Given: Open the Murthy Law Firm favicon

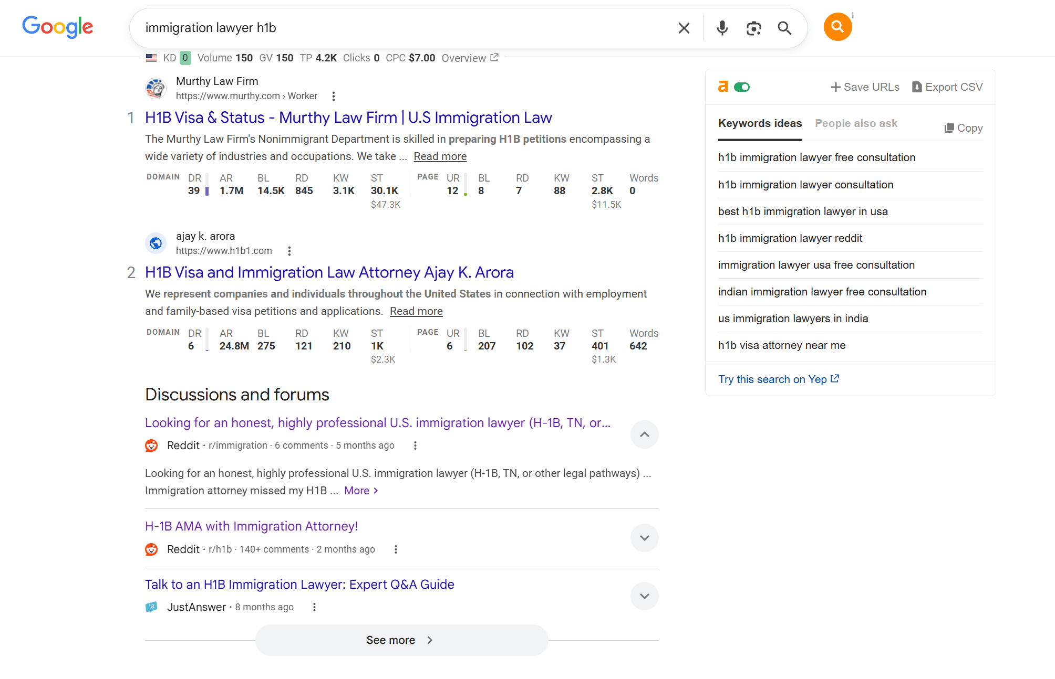Looking at the screenshot, I should pos(156,88).
